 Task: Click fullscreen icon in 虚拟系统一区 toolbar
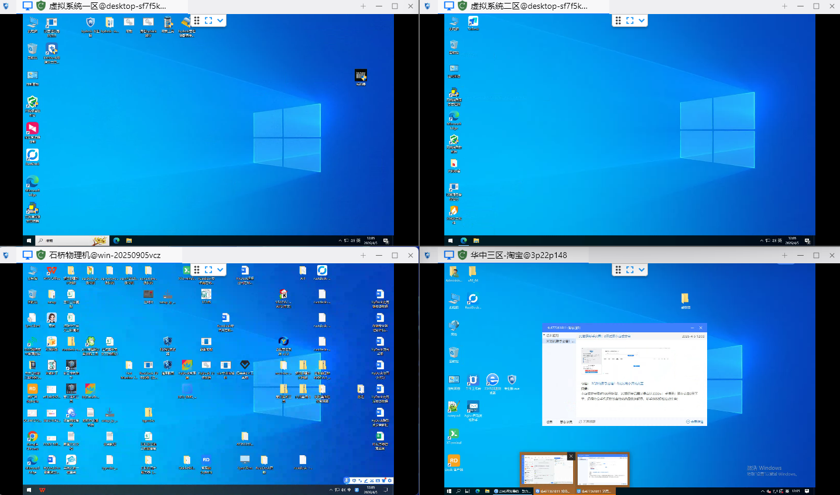click(x=208, y=20)
